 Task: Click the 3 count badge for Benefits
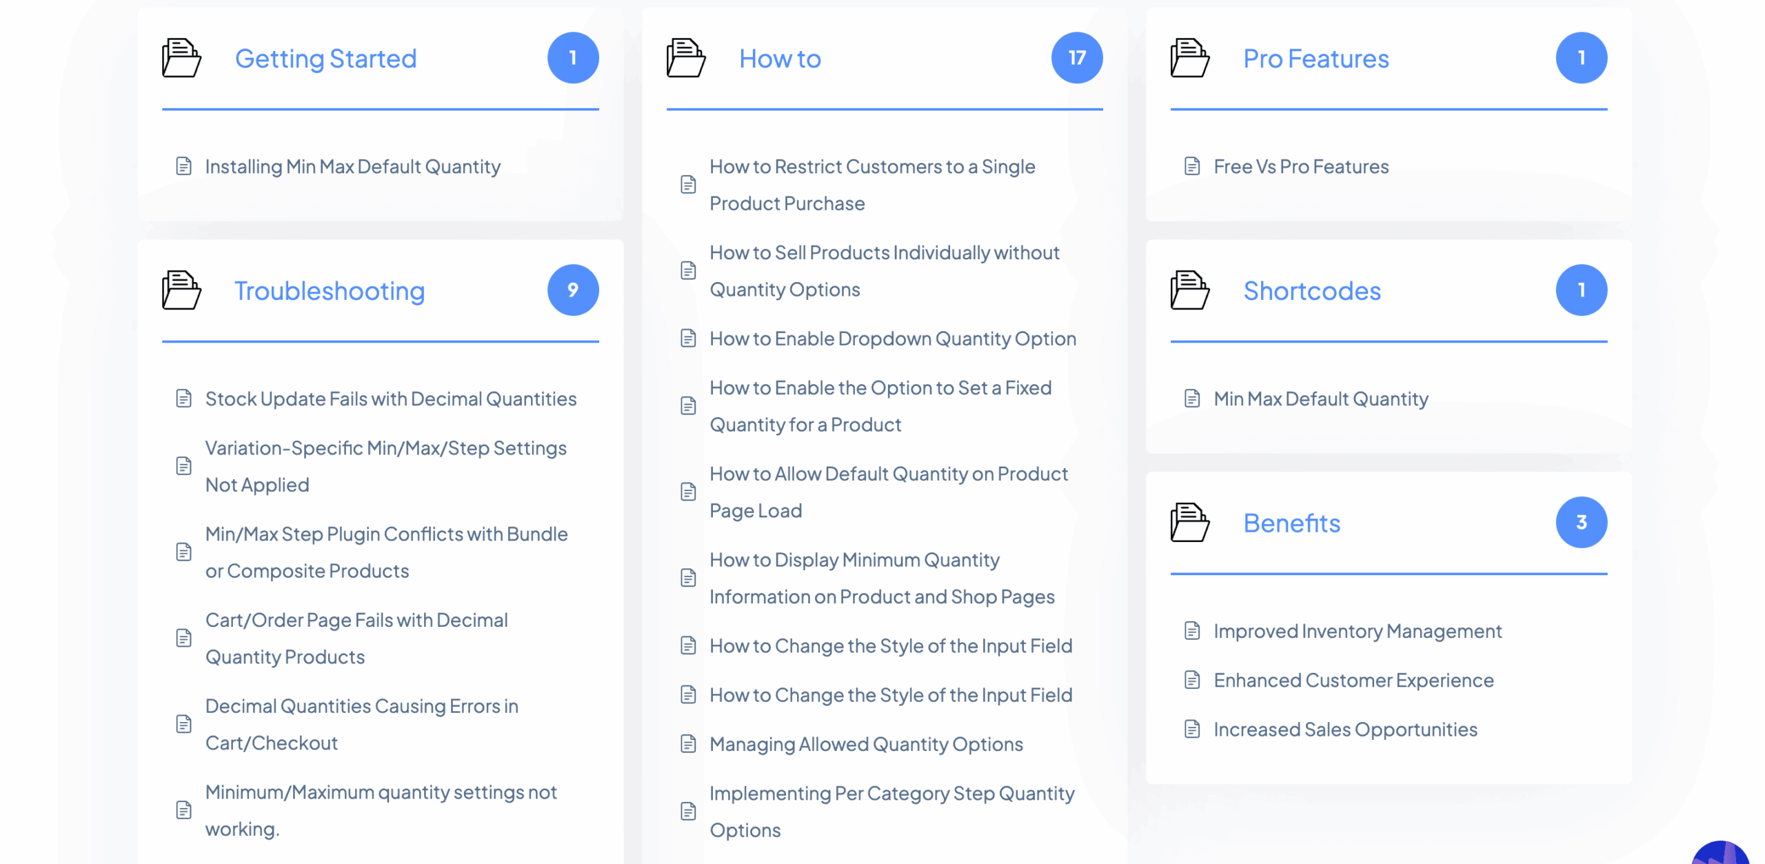(1581, 523)
